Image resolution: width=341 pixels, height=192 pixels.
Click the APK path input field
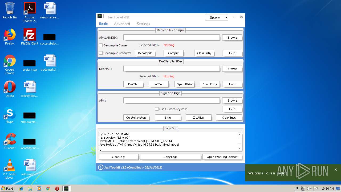point(172,101)
